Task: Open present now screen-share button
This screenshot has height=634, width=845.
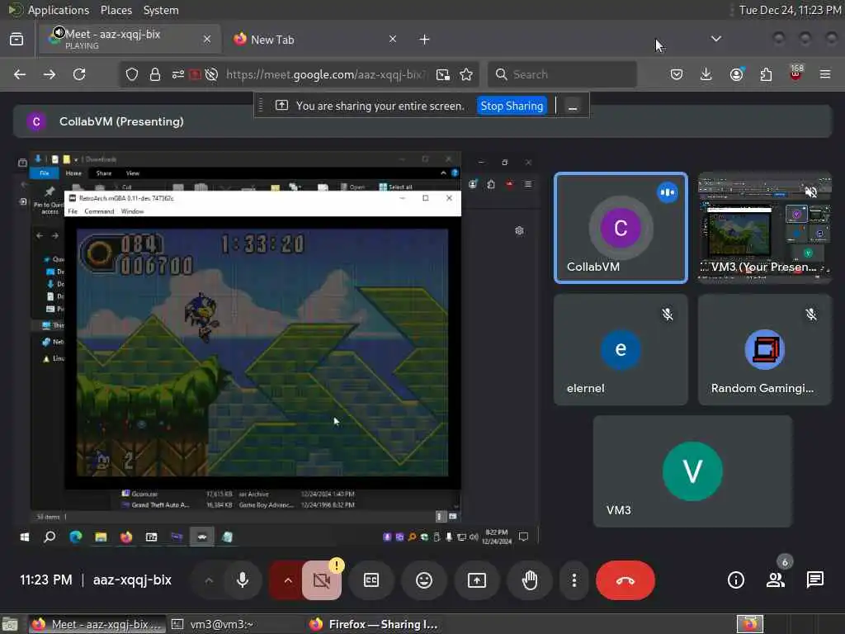Action: [x=477, y=580]
